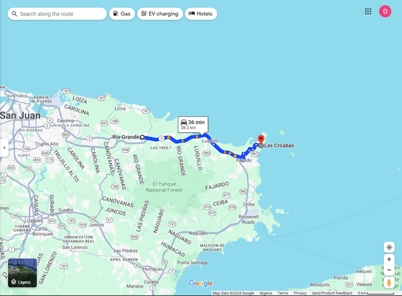The width and height of the screenshot is (402, 296).
Task: Click the Search along the route field
Action: coord(57,14)
